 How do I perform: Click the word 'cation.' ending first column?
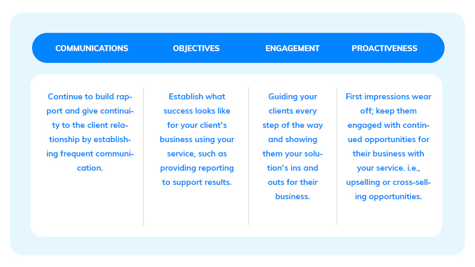(90, 168)
